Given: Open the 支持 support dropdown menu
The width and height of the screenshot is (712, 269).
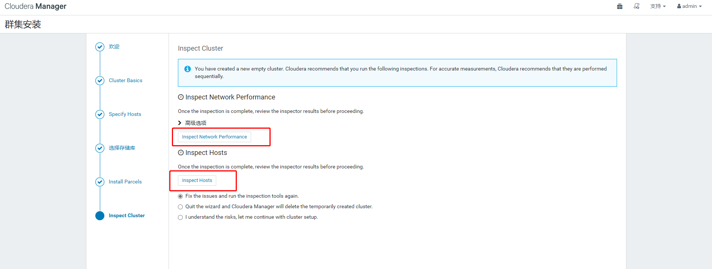Looking at the screenshot, I should click(x=658, y=6).
